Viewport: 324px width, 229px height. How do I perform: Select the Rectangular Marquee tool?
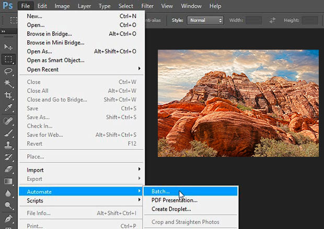(x=8, y=59)
